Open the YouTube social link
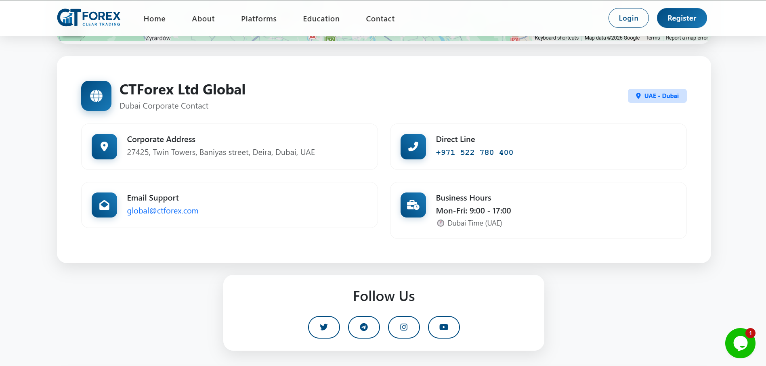The height and width of the screenshot is (366, 766). pos(444,327)
